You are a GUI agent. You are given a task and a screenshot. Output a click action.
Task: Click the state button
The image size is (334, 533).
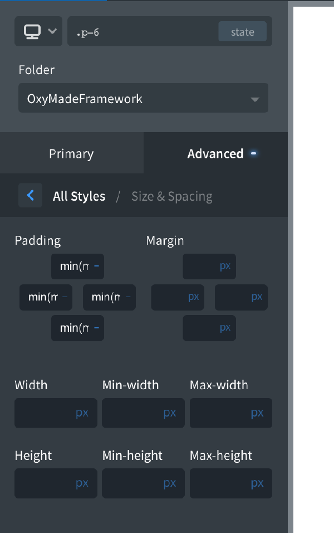coord(243,31)
